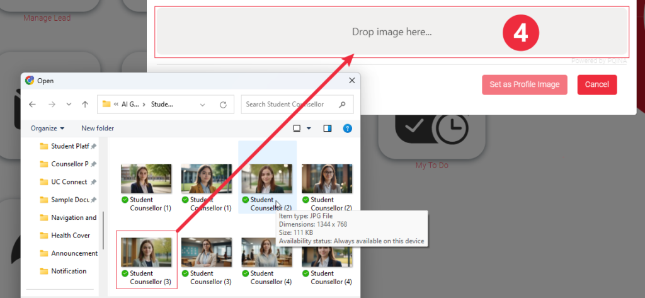The image size is (645, 298).
Task: Click the Back arrow in Open dialog
Action: coord(32,105)
